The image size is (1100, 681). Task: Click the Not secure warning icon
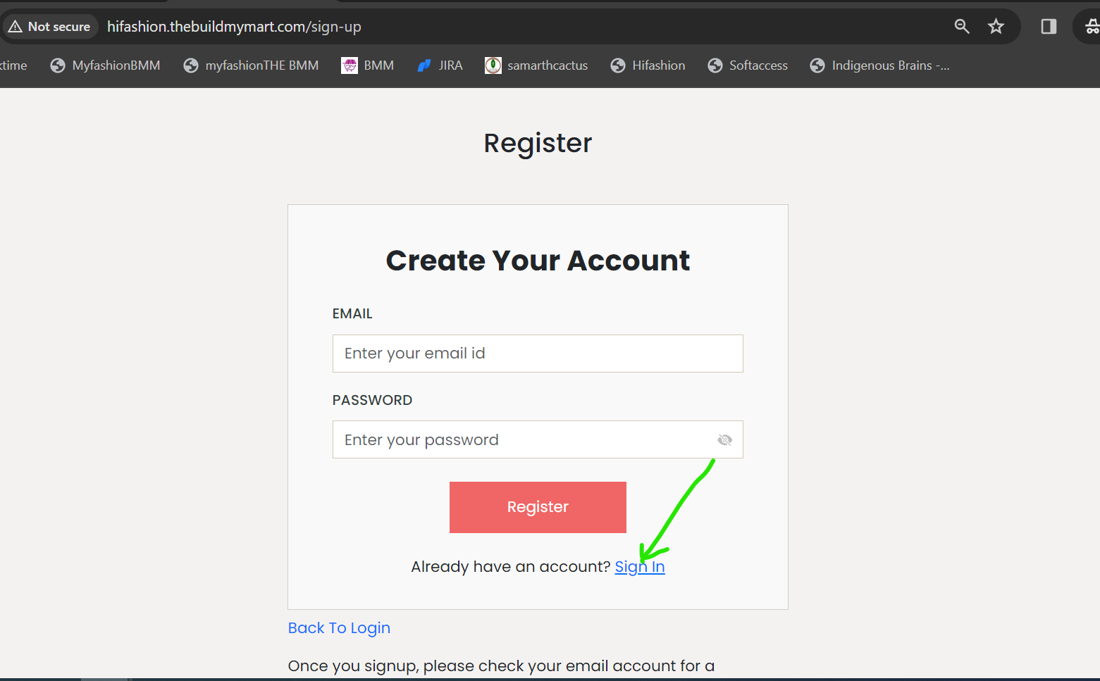click(x=15, y=27)
